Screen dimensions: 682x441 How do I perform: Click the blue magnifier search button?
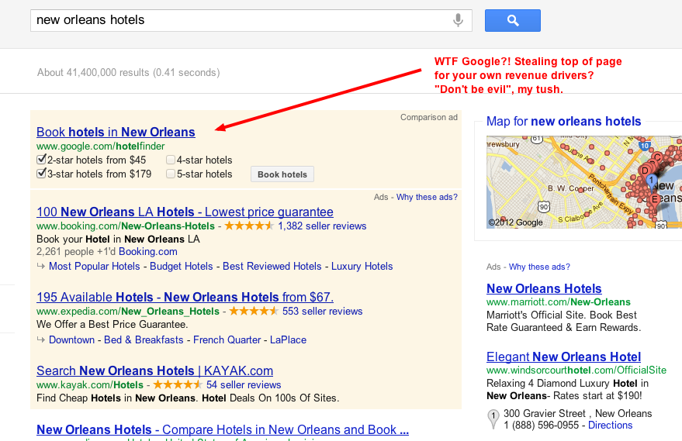[512, 20]
